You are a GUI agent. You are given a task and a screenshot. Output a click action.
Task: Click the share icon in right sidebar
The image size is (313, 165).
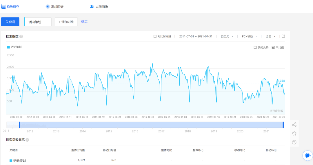point(294,125)
